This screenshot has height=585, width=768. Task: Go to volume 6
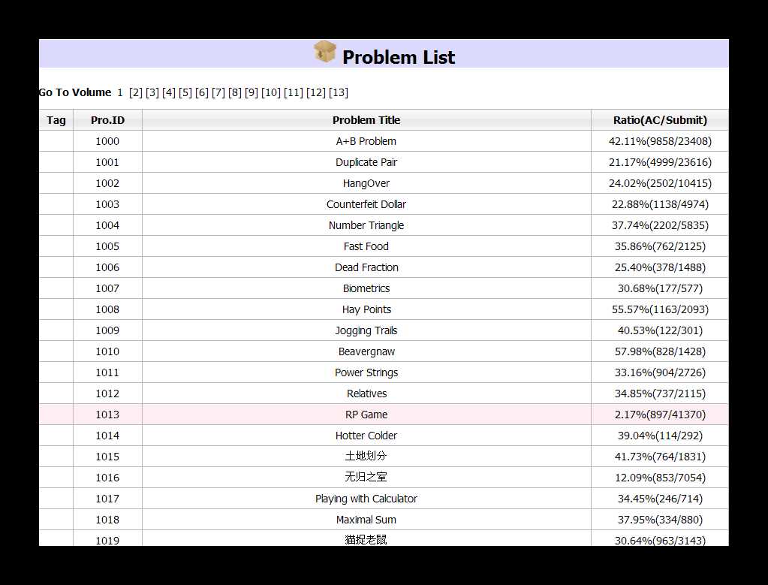[202, 92]
